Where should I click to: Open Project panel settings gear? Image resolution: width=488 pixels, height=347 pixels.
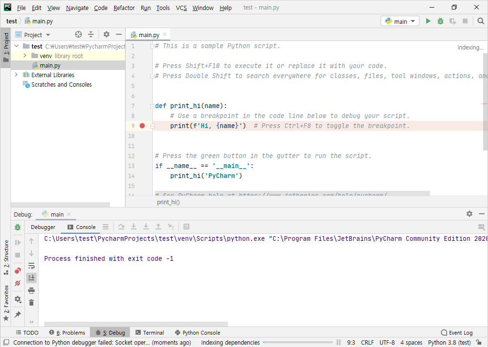[107, 34]
